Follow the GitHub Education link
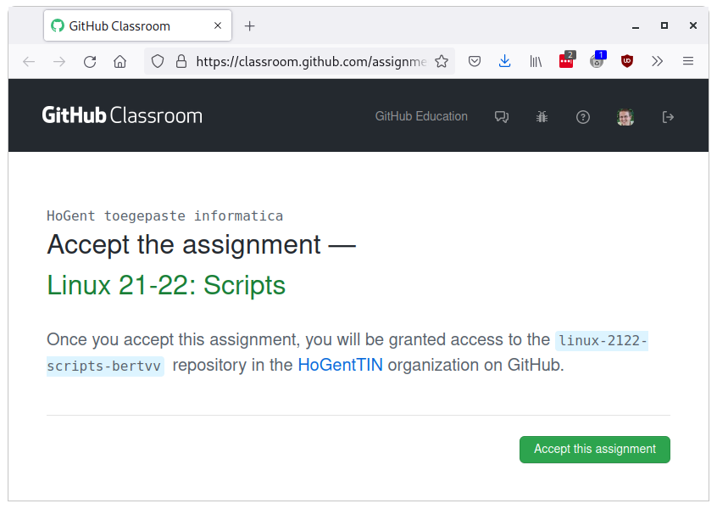Viewport: 717px width, 509px height. coord(421,116)
